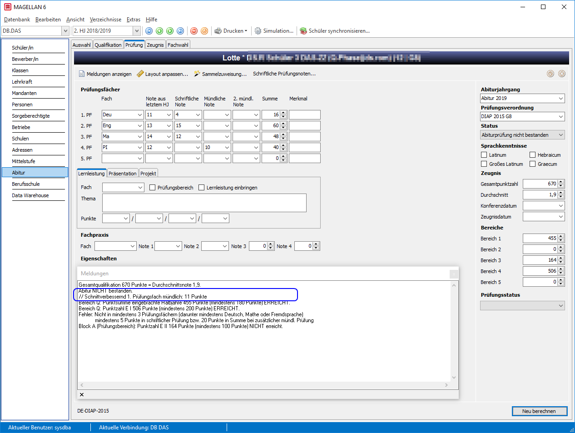
Task: Adjust Bereich 1 spinner
Action: [561, 238]
